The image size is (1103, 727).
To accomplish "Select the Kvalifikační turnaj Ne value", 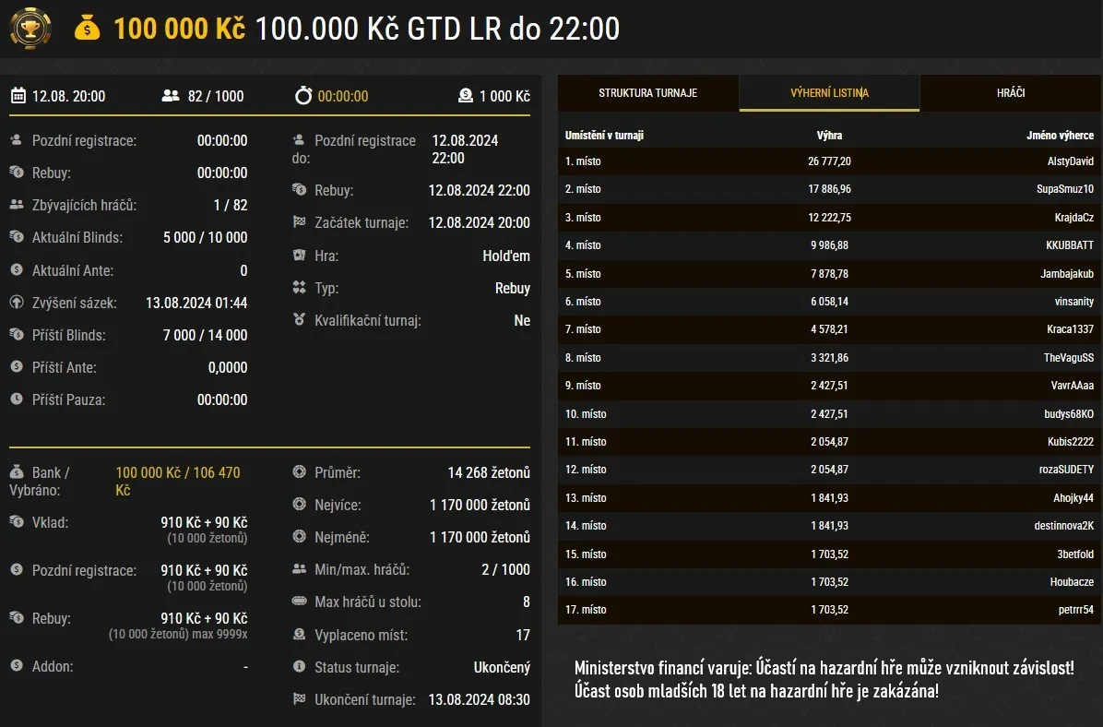I will 522,320.
